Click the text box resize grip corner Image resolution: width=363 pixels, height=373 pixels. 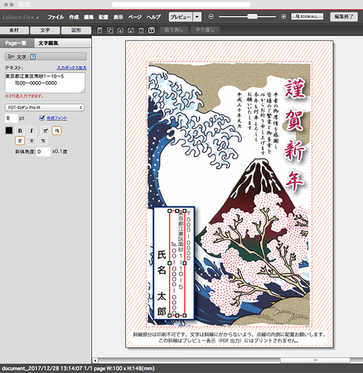(84, 91)
